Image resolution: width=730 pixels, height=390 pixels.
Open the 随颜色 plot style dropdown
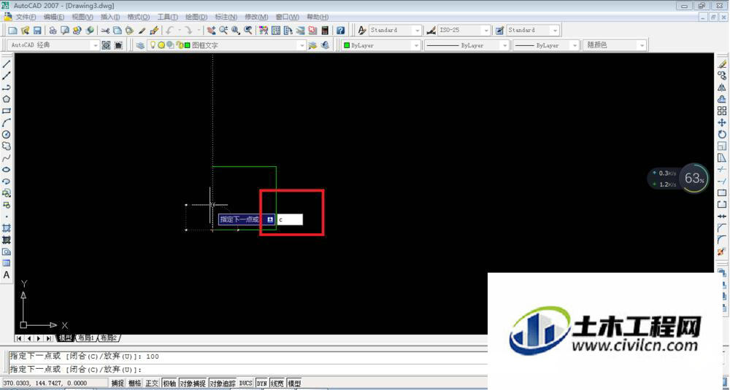(x=615, y=45)
